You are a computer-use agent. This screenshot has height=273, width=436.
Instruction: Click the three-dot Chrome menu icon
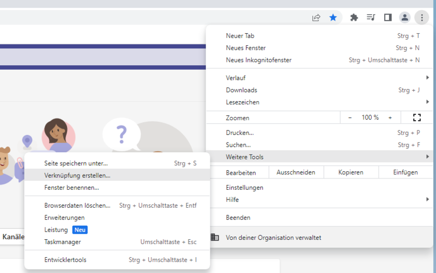(x=421, y=17)
